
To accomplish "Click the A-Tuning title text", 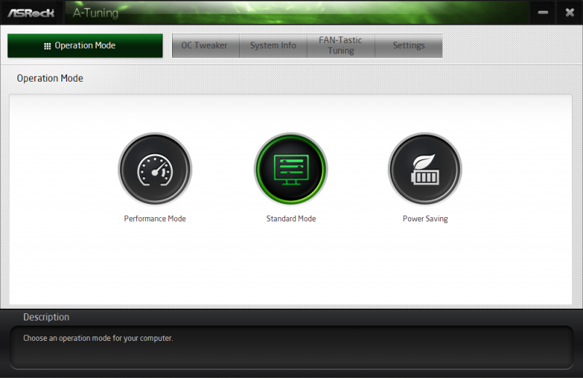I will pos(96,13).
